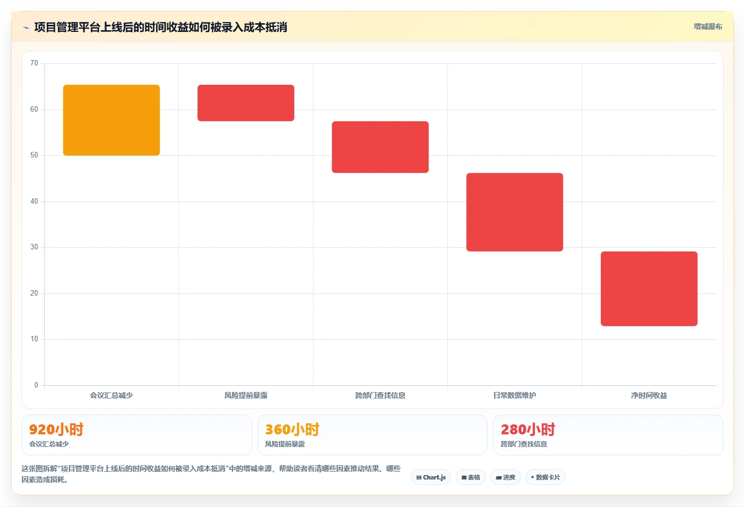This screenshot has width=745, height=507.
Task: Select the orange 会议汇总减少 bar
Action: pos(112,120)
